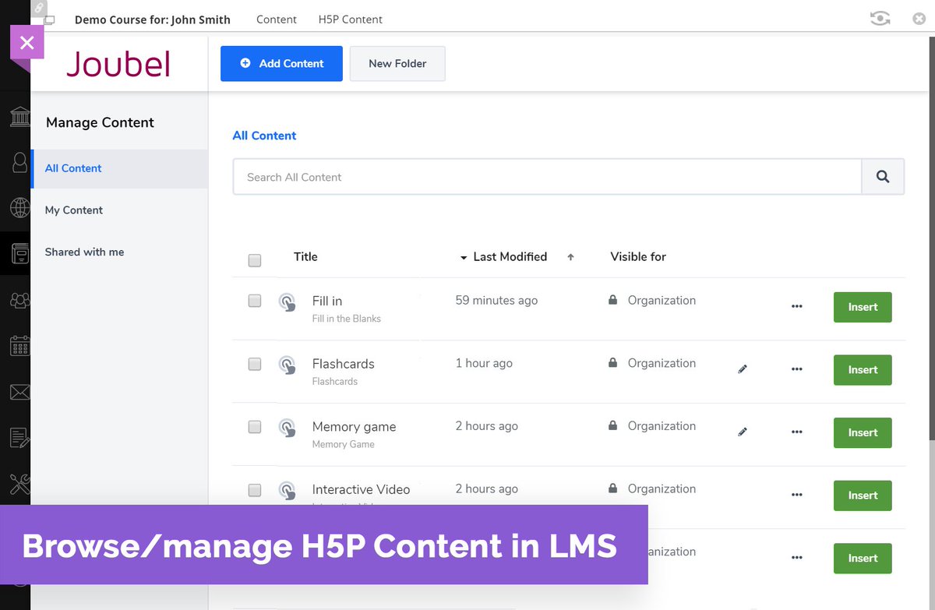
Task: Open more options menu for Flashcards
Action: (x=796, y=370)
